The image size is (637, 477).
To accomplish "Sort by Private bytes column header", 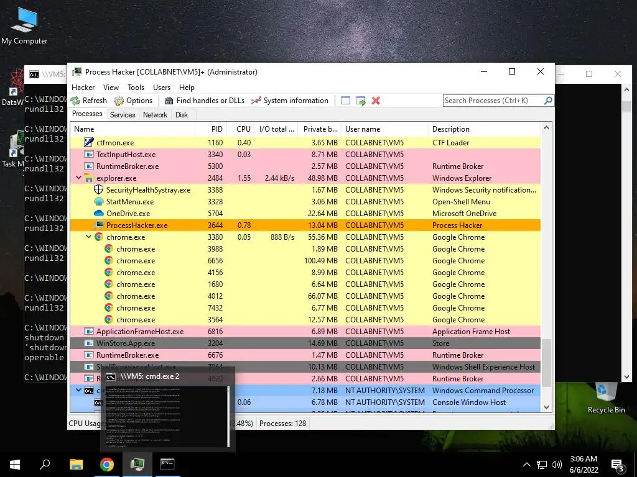I will point(320,129).
